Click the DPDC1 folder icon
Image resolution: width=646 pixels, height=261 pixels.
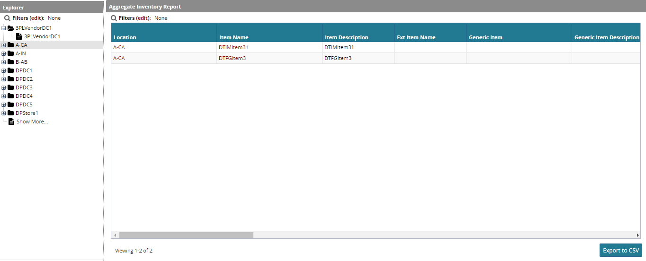coord(11,70)
